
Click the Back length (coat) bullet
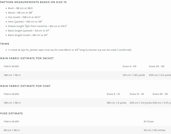point(28,35)
